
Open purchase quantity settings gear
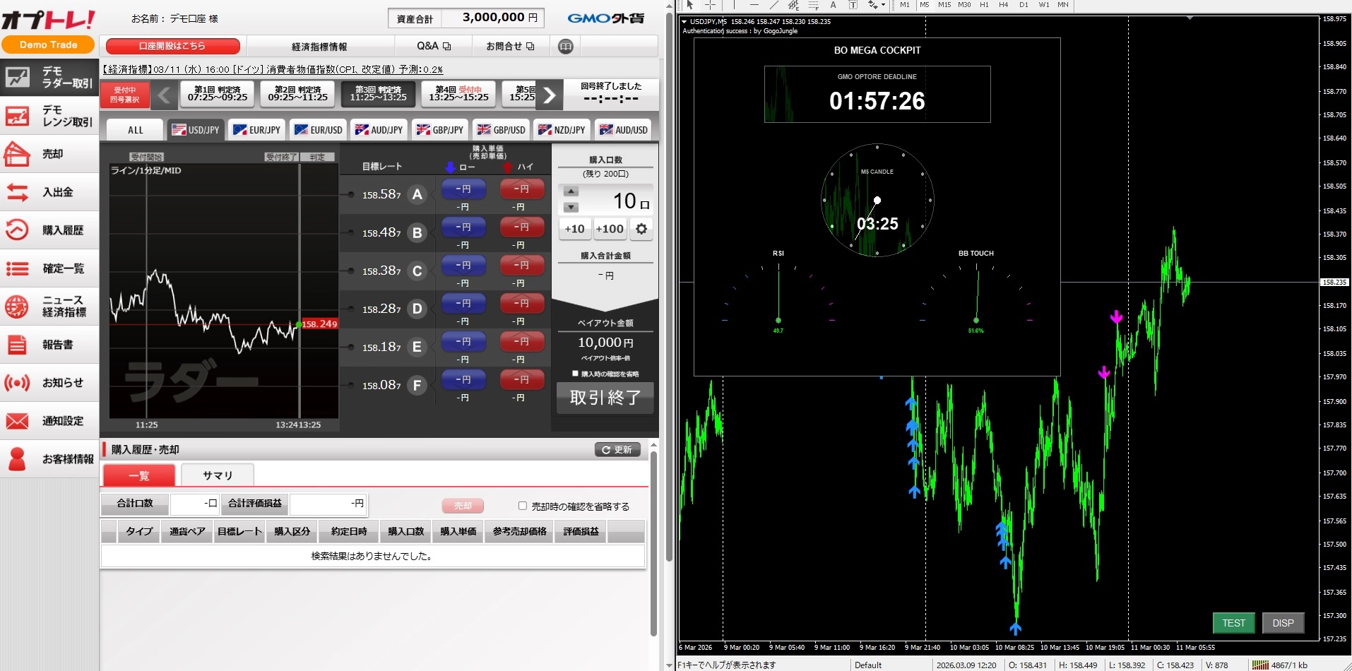tap(641, 229)
